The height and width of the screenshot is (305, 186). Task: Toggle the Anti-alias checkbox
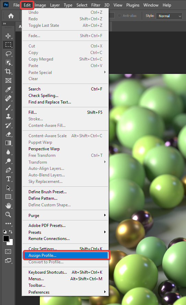120,15
